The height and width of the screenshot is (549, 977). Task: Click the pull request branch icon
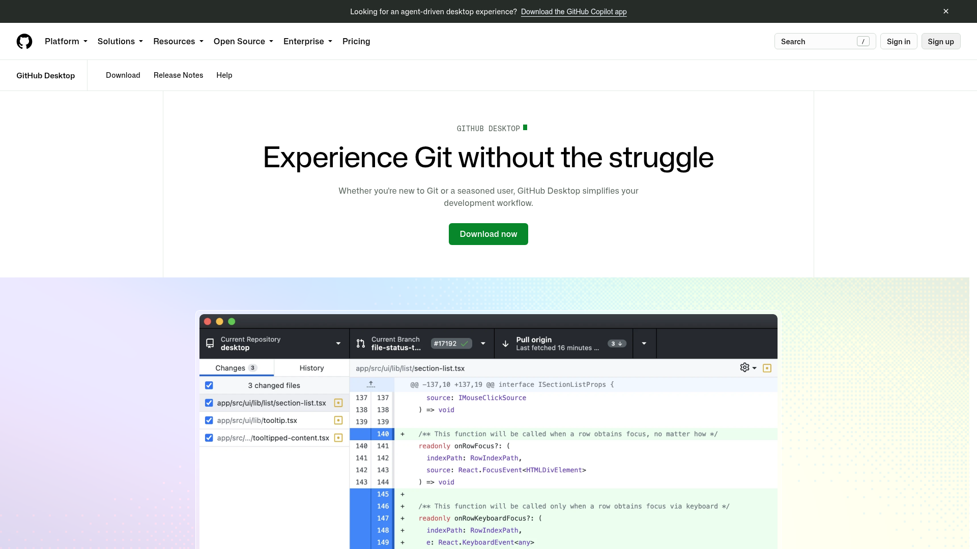(x=361, y=344)
